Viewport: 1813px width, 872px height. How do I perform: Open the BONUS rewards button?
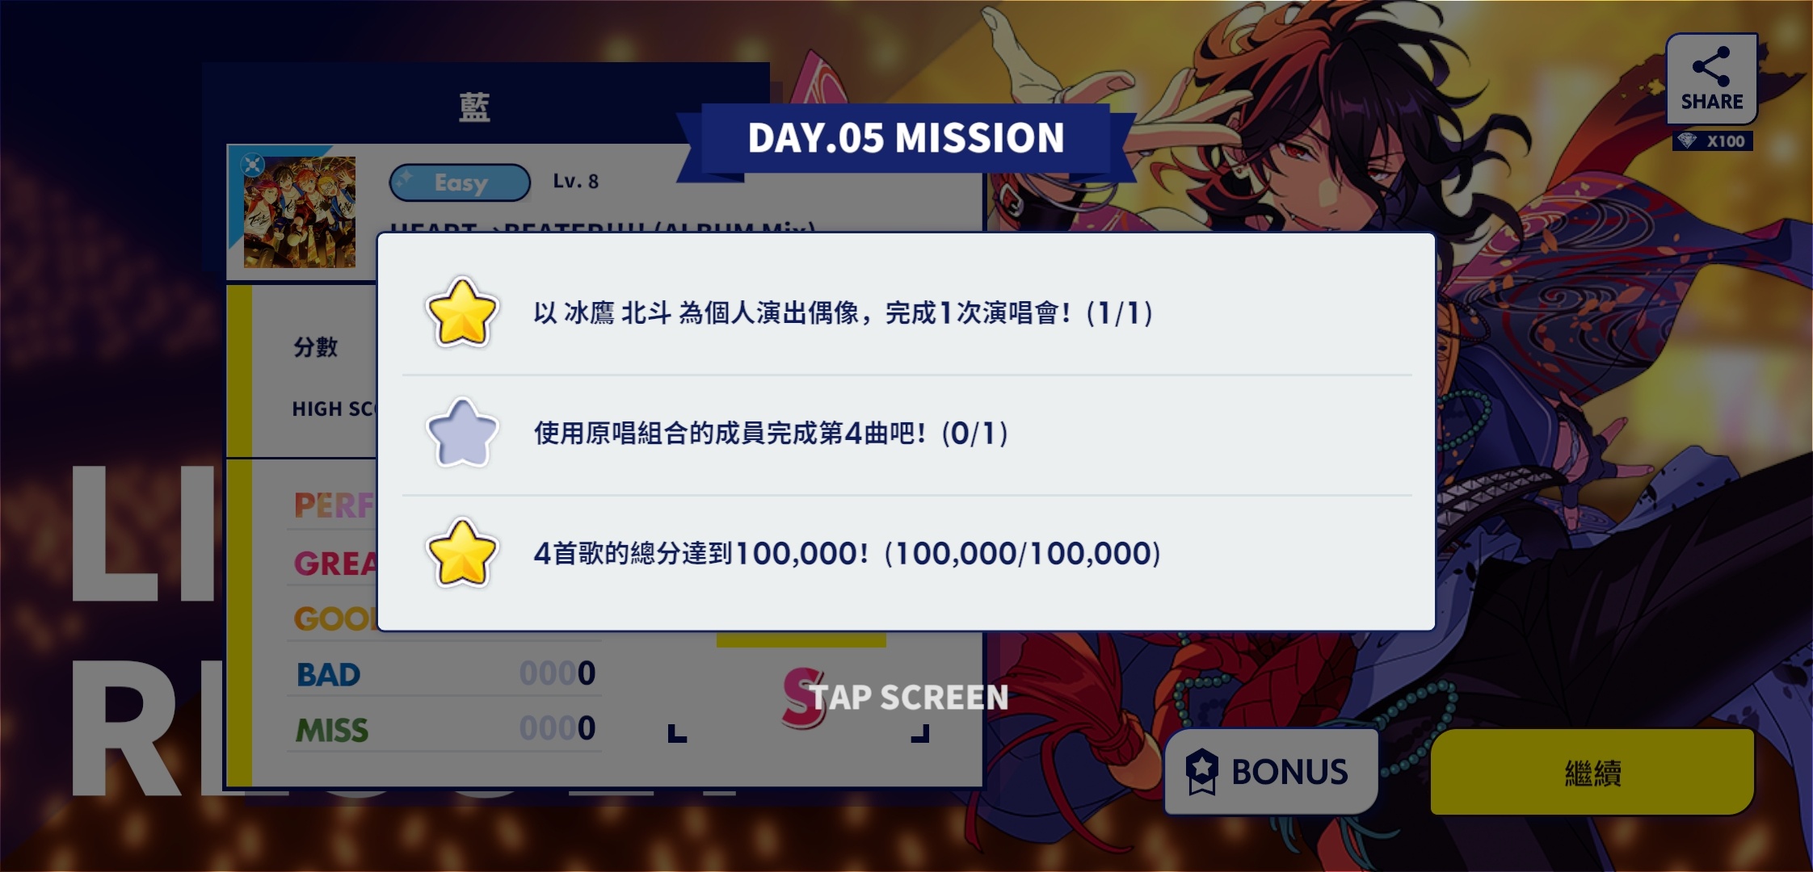coord(1271,771)
